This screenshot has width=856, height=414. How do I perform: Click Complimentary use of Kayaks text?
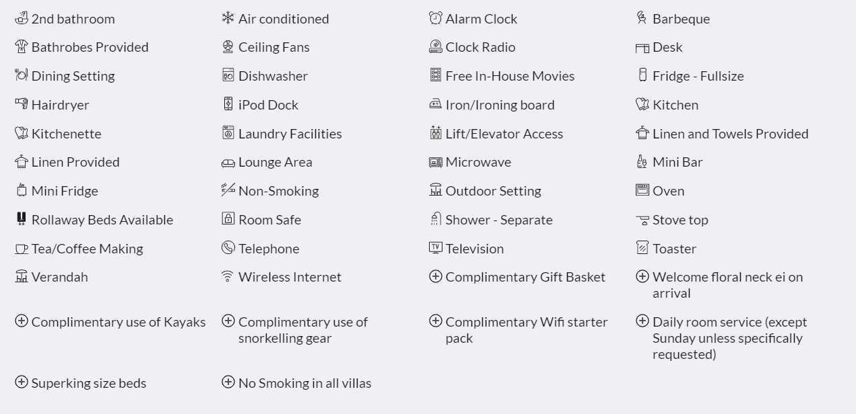click(x=119, y=322)
